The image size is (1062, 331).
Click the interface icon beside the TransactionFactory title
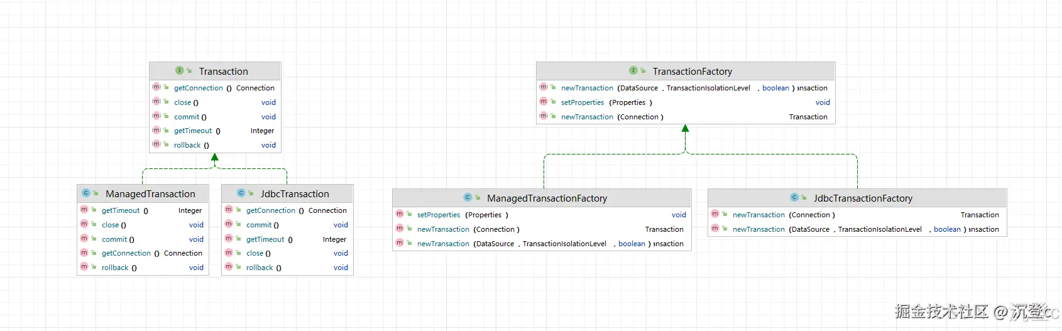[633, 70]
